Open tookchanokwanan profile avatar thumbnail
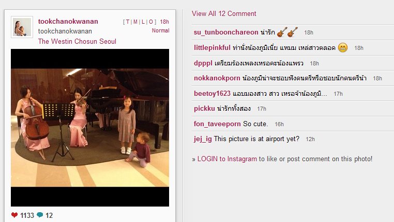The width and height of the screenshot is (394, 222). [22, 27]
